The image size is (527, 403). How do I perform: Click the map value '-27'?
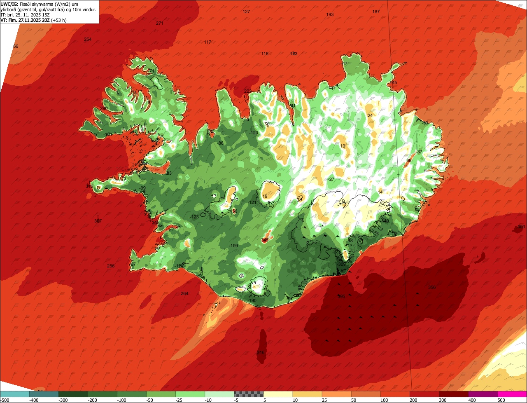point(331,179)
